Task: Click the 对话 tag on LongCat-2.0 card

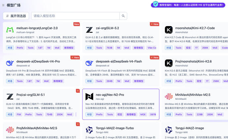Action: tap(10, 48)
